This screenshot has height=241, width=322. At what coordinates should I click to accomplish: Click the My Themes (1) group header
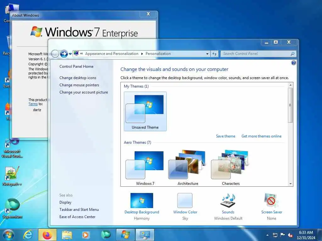pos(136,86)
